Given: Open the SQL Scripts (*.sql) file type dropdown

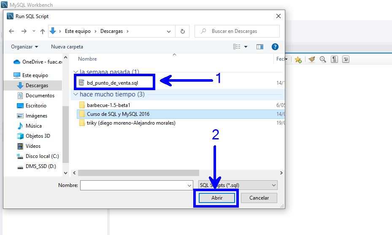Looking at the screenshot, I should (x=238, y=185).
